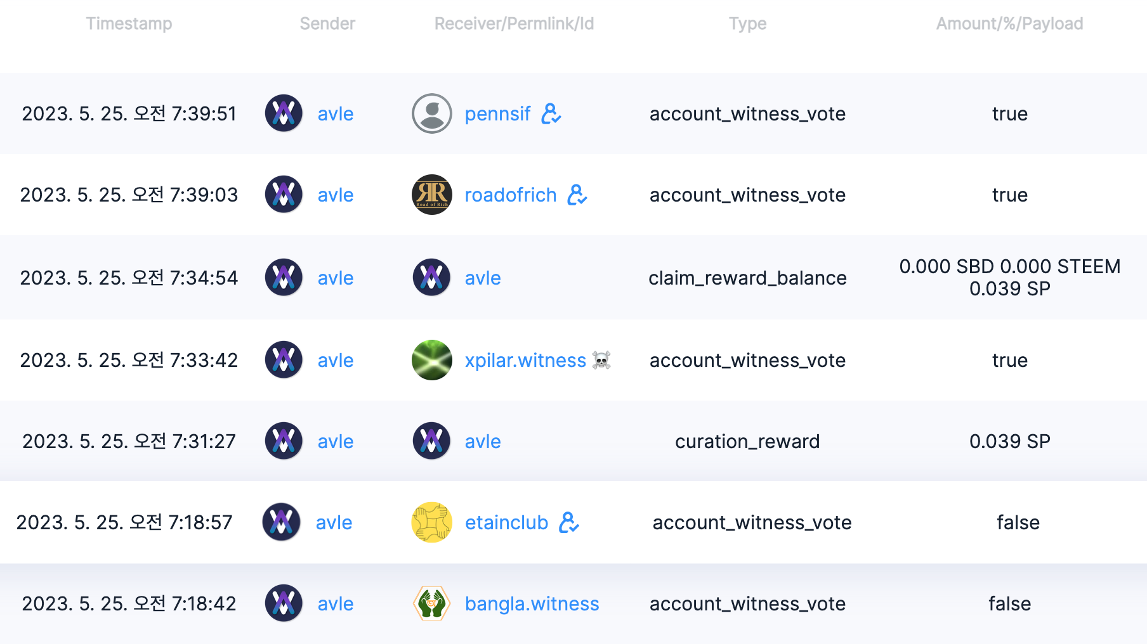Click the avle sender avatar in the top row
Screen dimensions: 1147x644
point(284,114)
